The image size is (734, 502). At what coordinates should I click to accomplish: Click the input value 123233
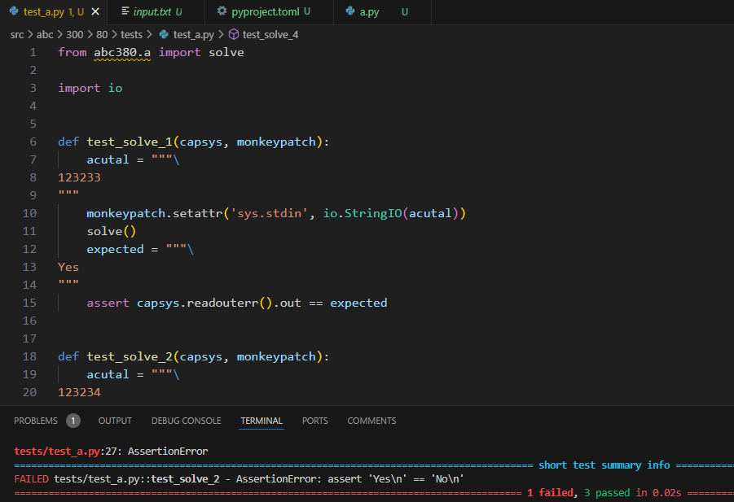point(79,177)
